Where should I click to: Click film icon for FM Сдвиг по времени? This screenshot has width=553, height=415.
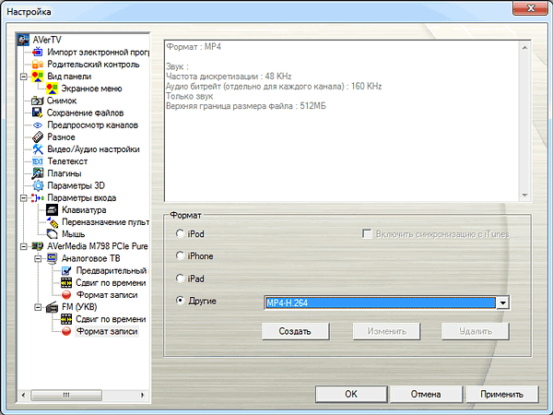pyautogui.click(x=66, y=319)
